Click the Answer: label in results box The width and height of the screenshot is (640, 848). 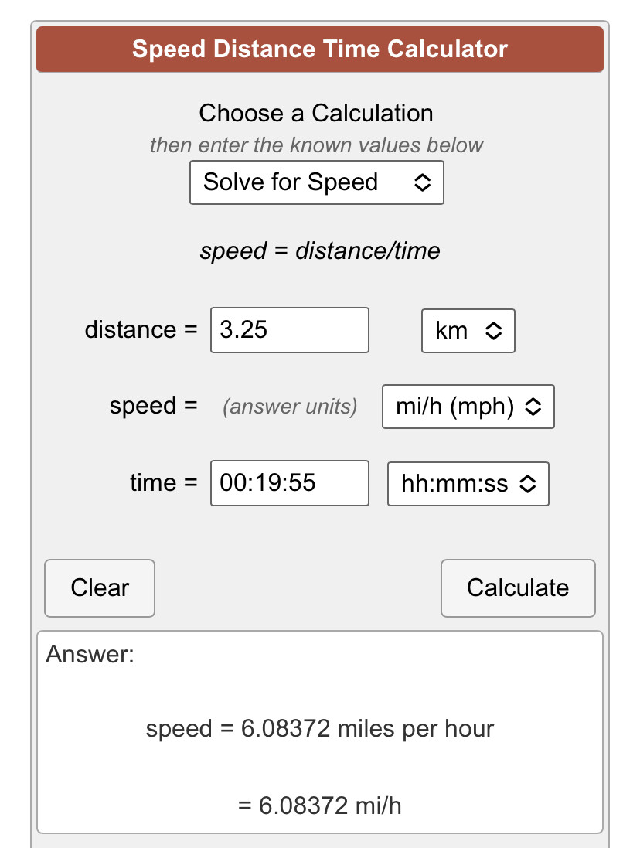click(x=90, y=655)
